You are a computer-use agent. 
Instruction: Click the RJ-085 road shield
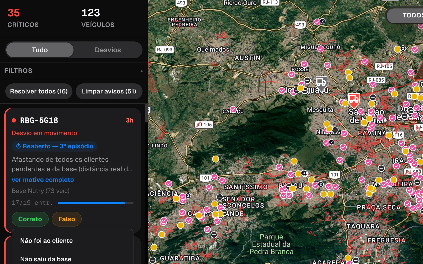click(x=376, y=80)
